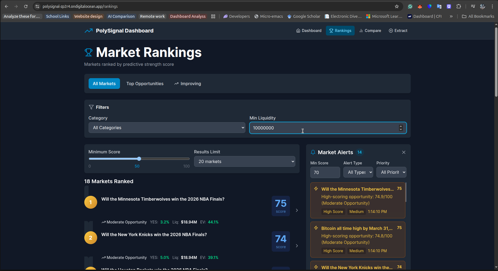The width and height of the screenshot is (498, 271).
Task: Click the browser address bar URL
Action: pyautogui.click(x=80, y=6)
